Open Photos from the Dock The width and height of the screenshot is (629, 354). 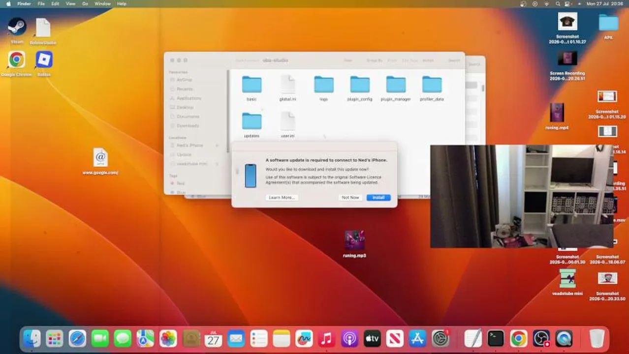click(x=168, y=338)
